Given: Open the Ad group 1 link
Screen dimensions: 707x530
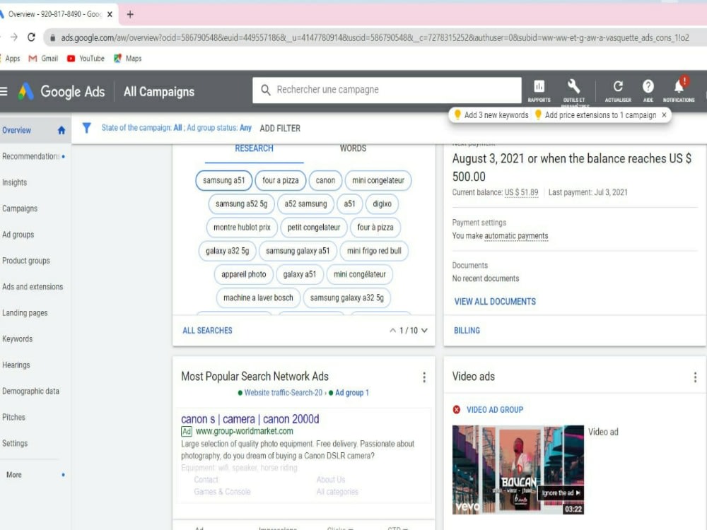Looking at the screenshot, I should 351,392.
